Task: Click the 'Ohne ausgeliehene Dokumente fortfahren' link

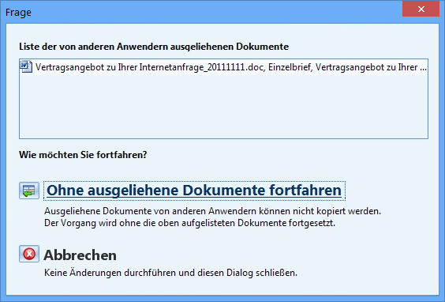Action: pyautogui.click(x=194, y=191)
